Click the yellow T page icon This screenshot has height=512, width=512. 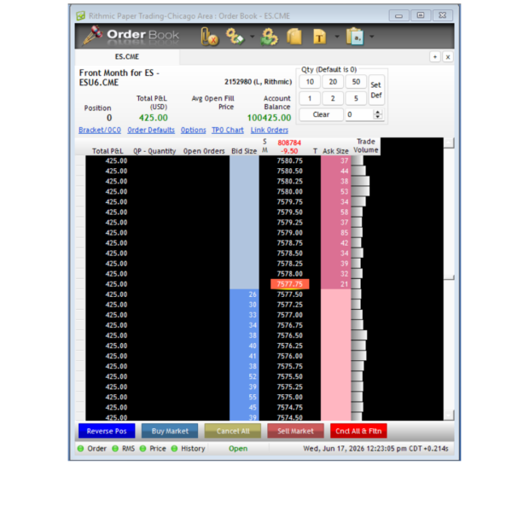tap(320, 37)
